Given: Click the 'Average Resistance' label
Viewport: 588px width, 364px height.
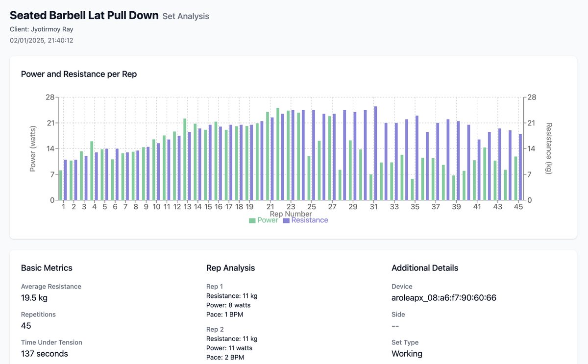Looking at the screenshot, I should (51, 287).
